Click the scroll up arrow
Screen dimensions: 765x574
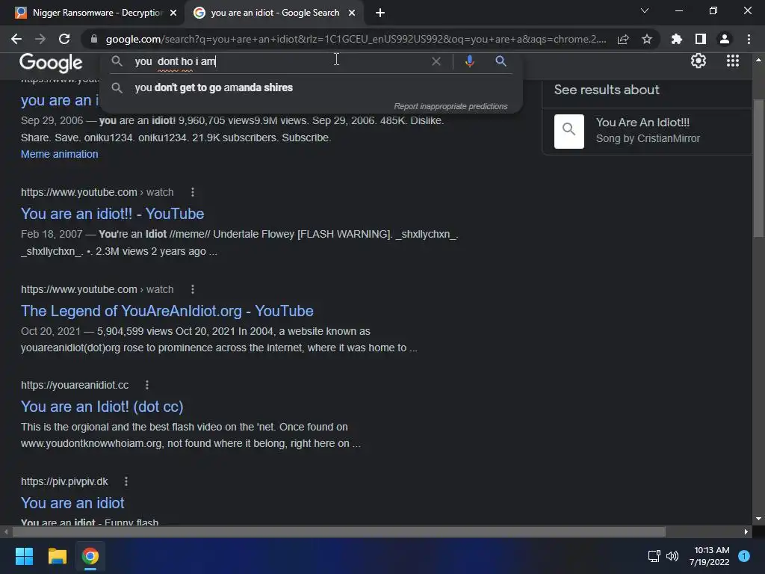758,60
